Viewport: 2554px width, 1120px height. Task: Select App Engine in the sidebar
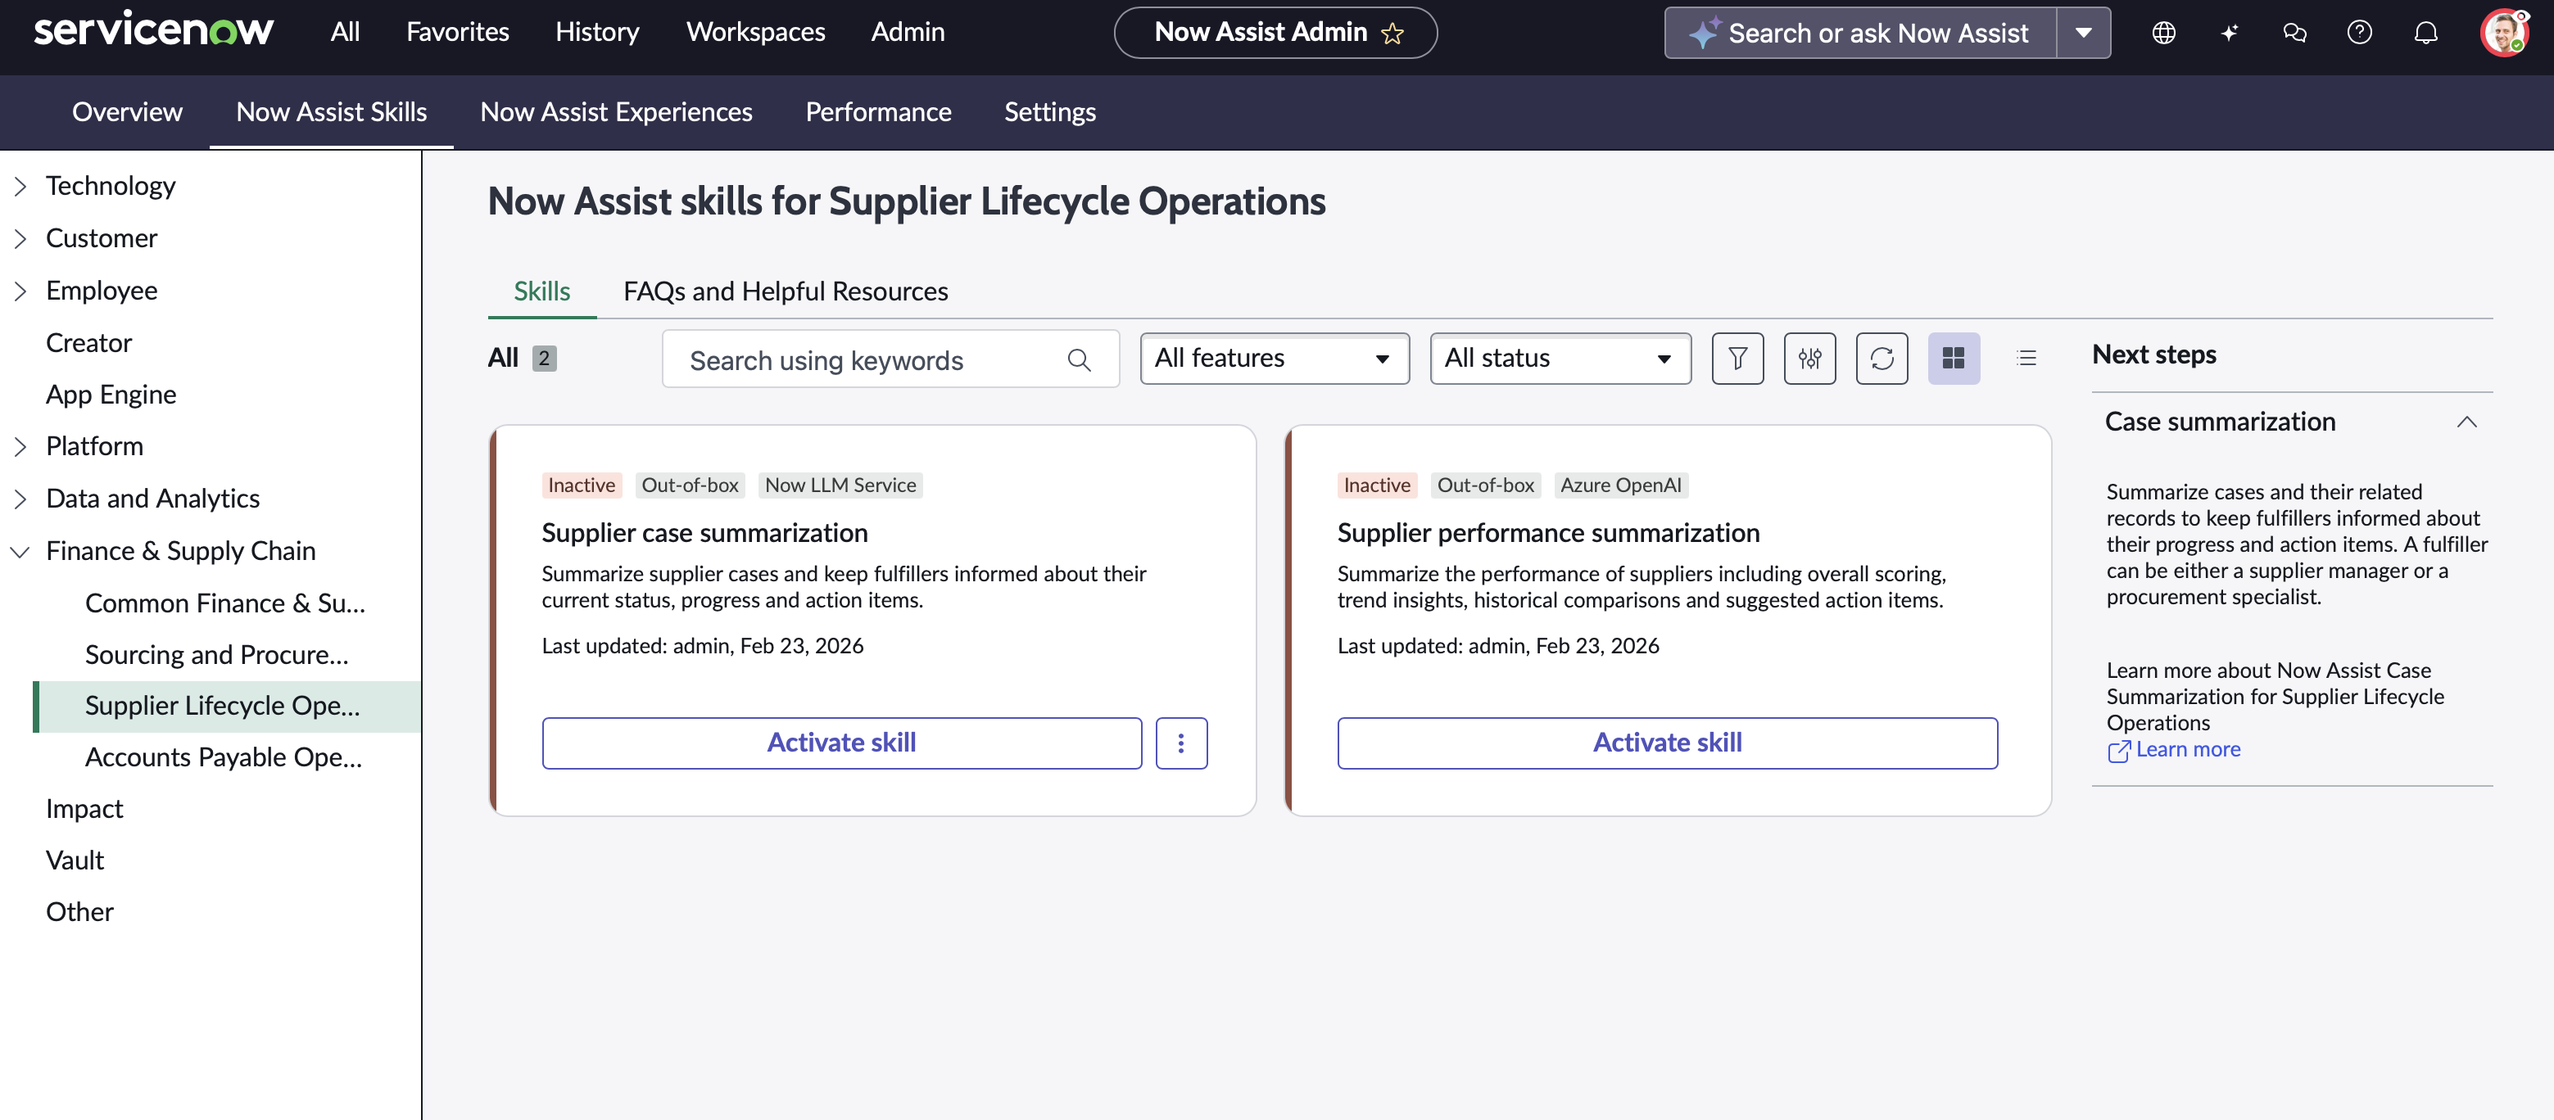coord(111,395)
